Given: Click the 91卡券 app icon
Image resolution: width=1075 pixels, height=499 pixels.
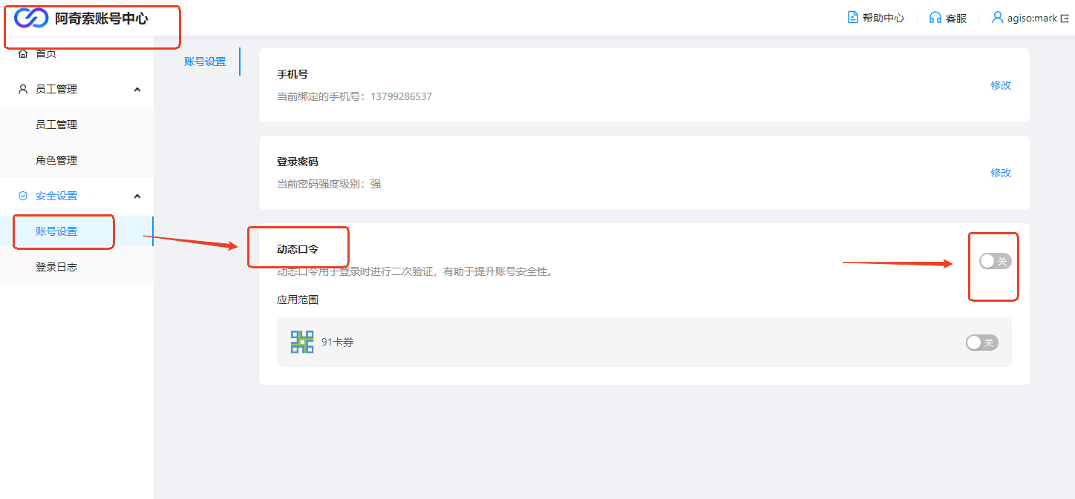Looking at the screenshot, I should 302,342.
